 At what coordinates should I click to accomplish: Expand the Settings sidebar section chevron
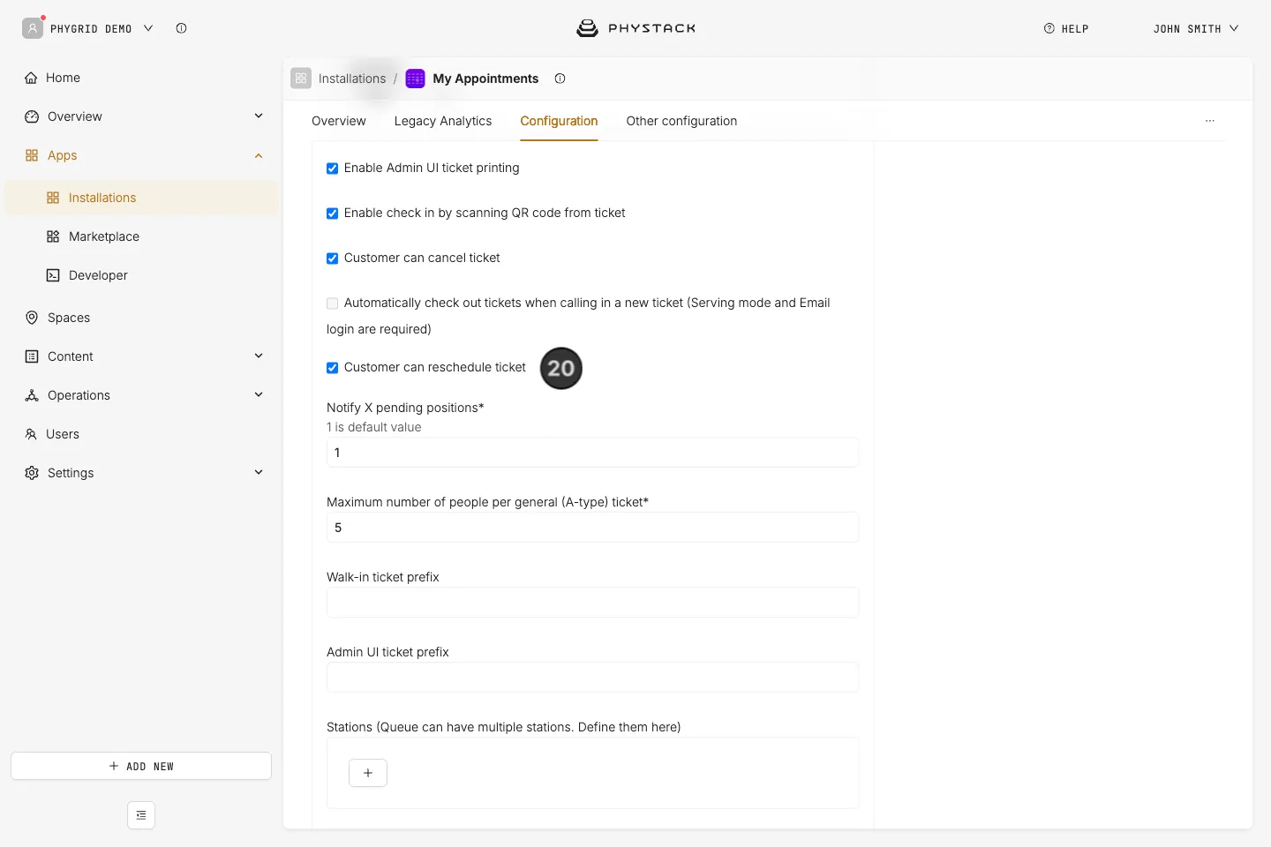point(259,473)
